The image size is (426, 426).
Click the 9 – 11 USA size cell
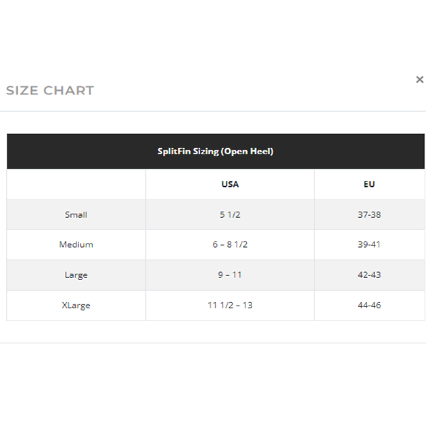pos(230,275)
